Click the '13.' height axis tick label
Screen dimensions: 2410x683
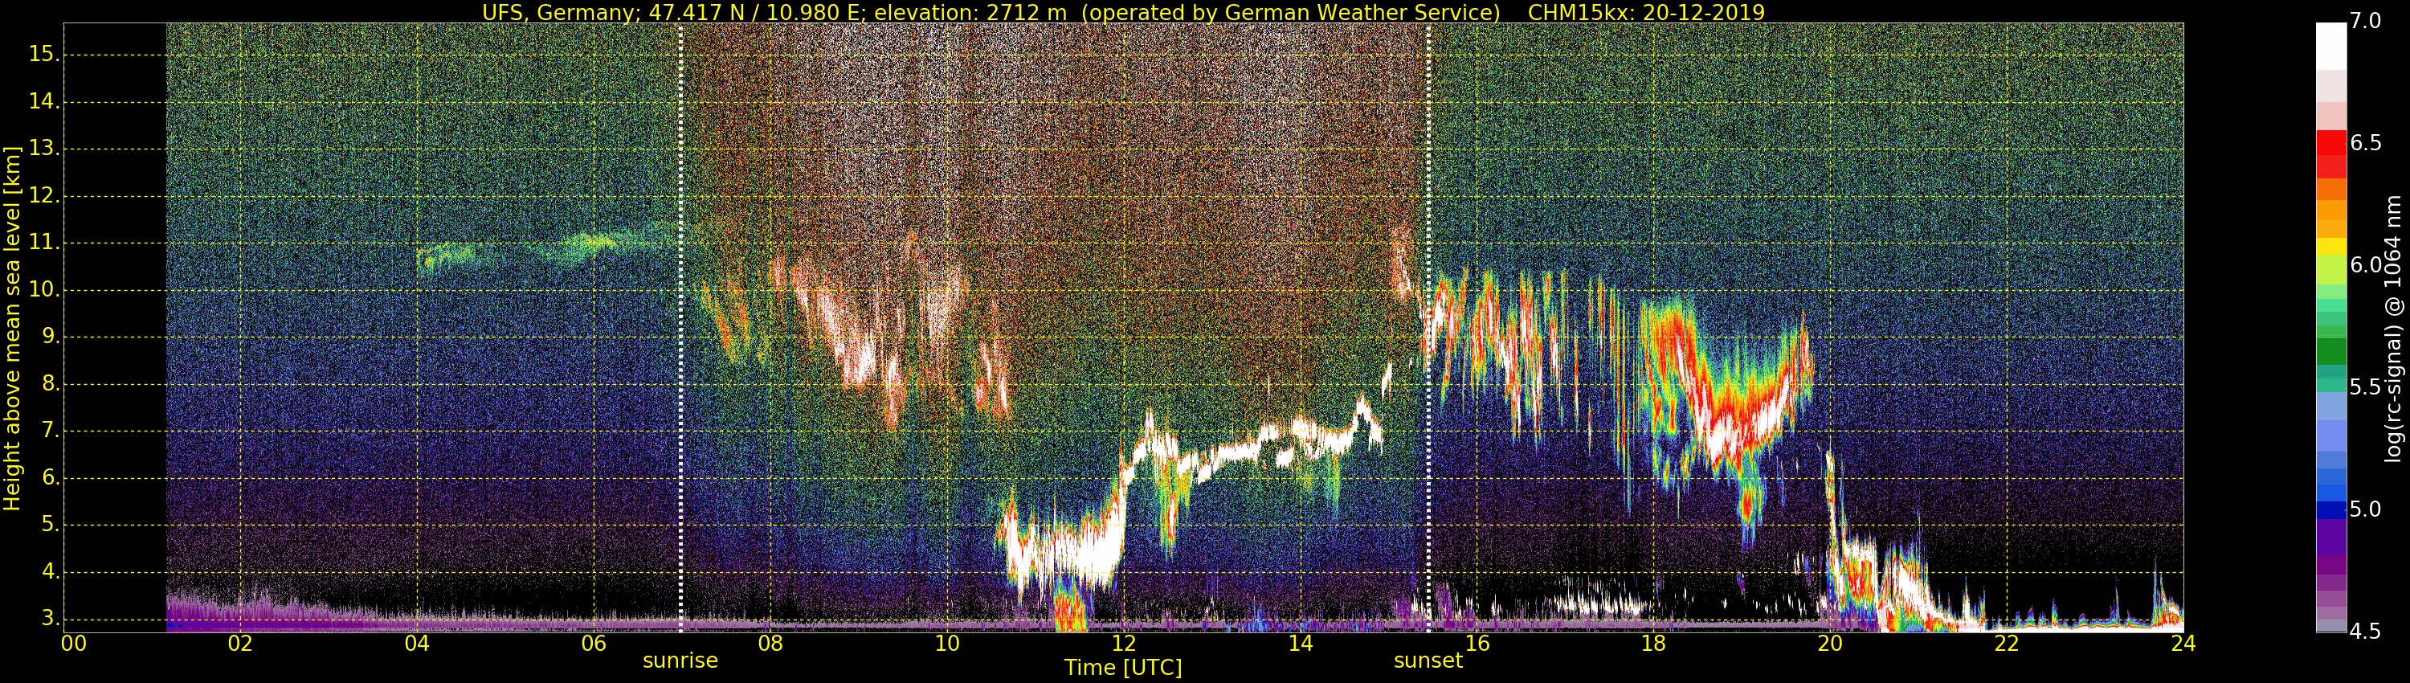pos(44,149)
